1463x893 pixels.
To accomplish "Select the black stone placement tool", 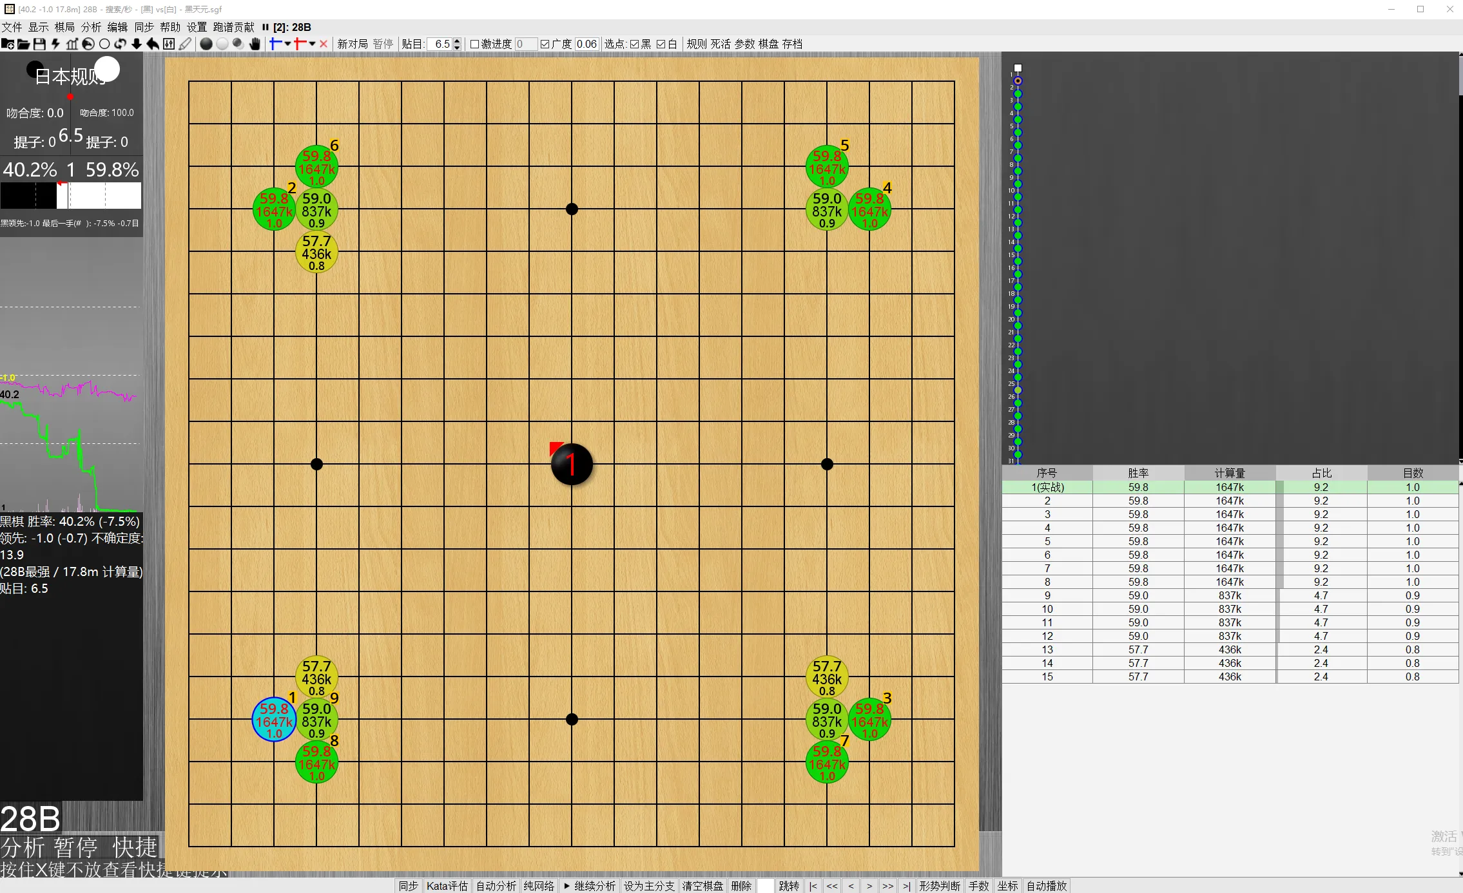I will (206, 44).
